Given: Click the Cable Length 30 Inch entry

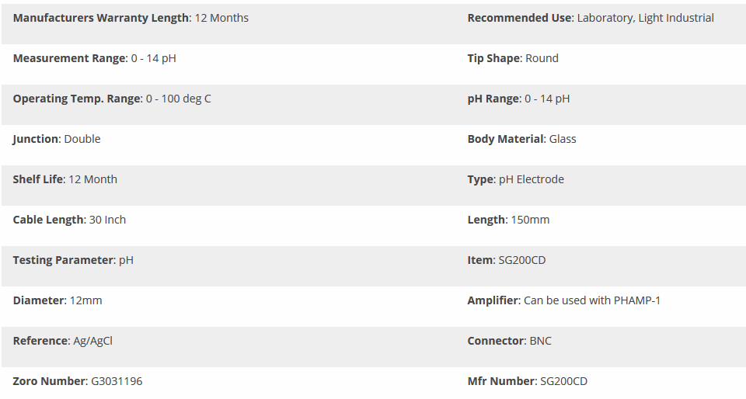Looking at the screenshot, I should [69, 220].
